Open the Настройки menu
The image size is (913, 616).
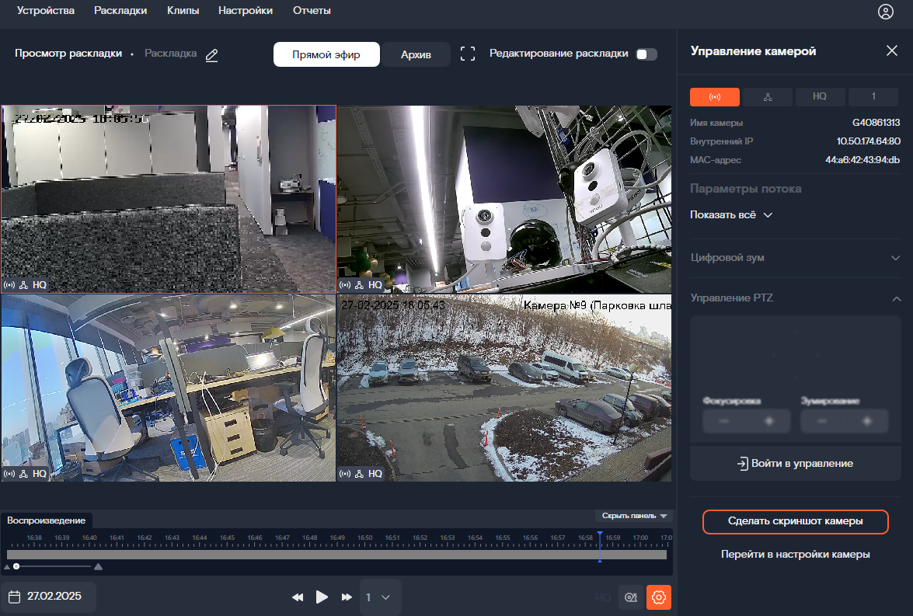tap(245, 10)
